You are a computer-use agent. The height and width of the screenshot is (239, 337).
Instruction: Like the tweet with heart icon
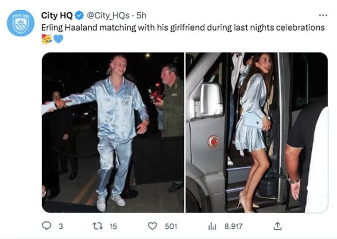pyautogui.click(x=153, y=226)
